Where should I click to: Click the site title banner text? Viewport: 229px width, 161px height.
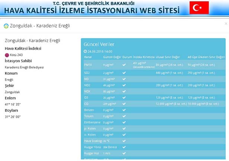point(95,10)
